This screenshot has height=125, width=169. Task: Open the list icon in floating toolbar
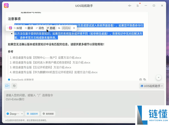click(x=59, y=28)
